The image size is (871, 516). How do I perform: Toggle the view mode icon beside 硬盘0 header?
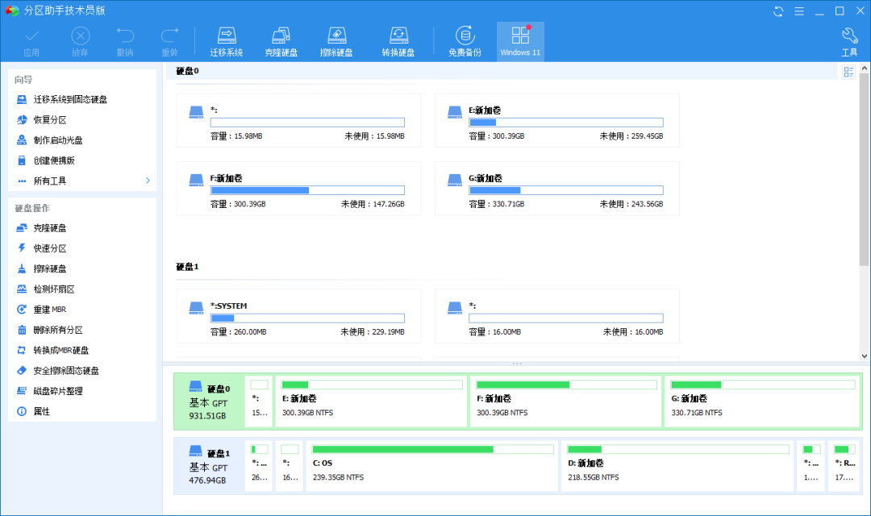tap(848, 72)
